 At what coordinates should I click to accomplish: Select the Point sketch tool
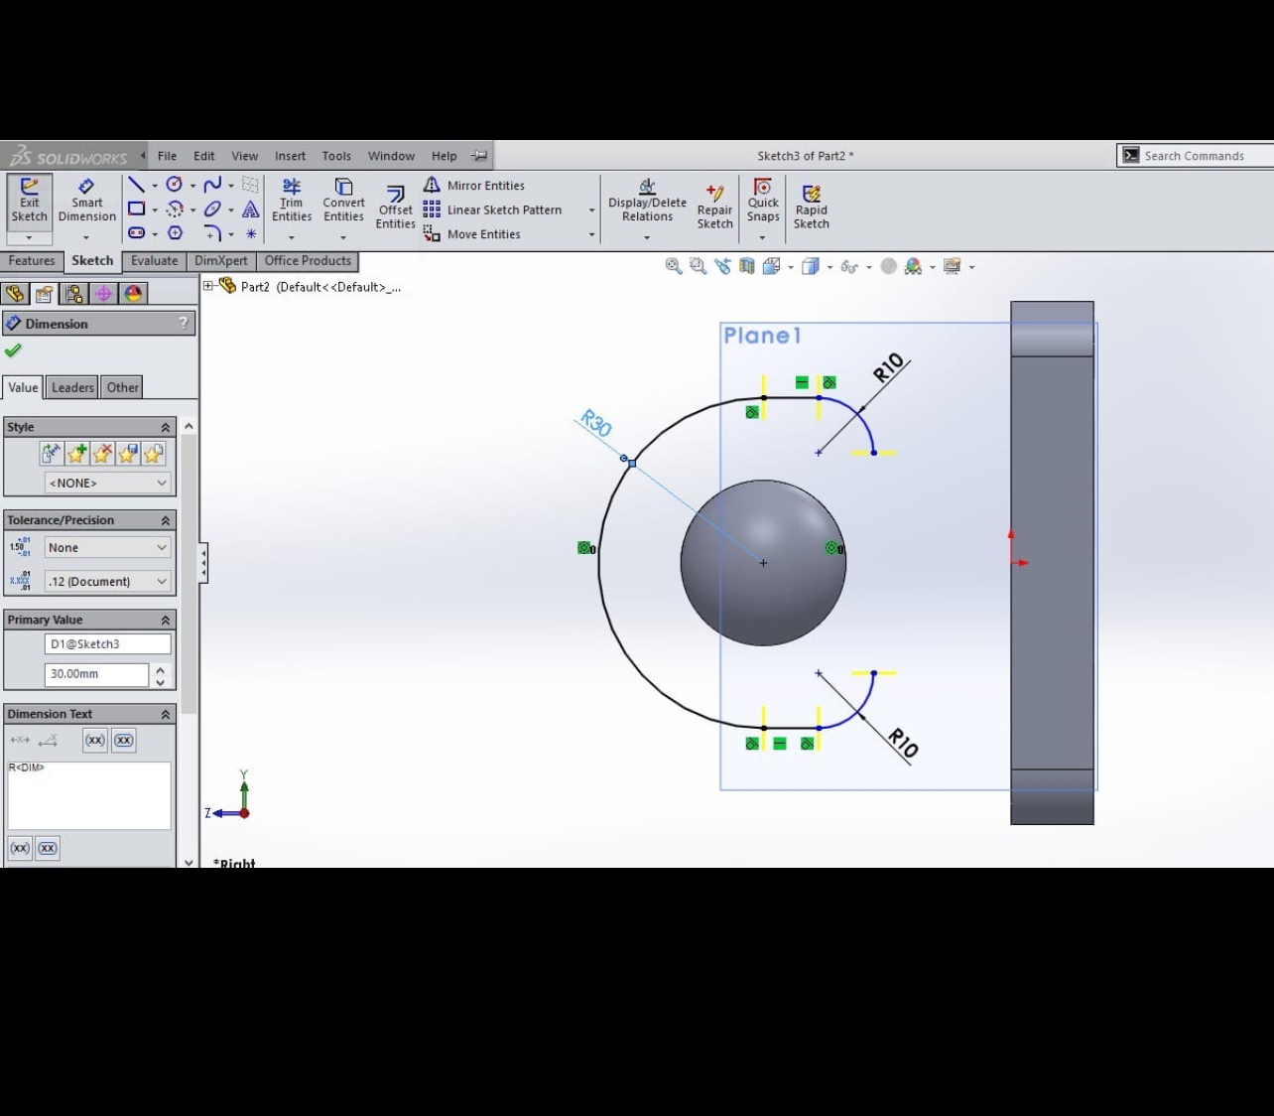click(x=251, y=234)
